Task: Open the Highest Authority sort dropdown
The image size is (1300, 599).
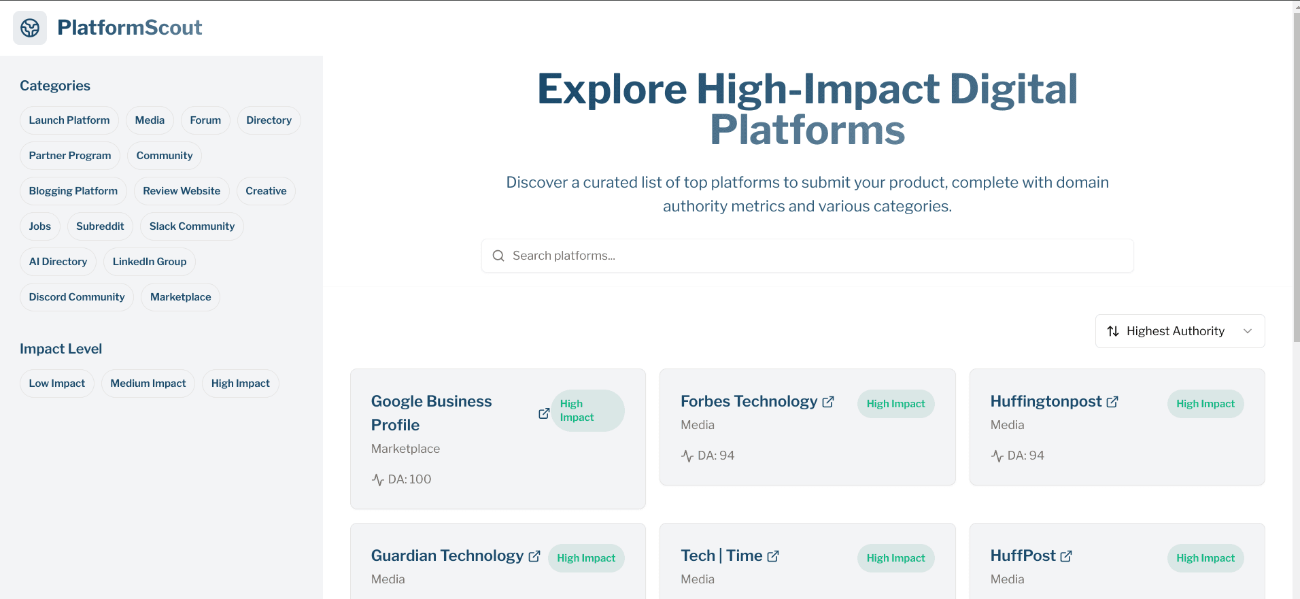Action: click(x=1180, y=331)
